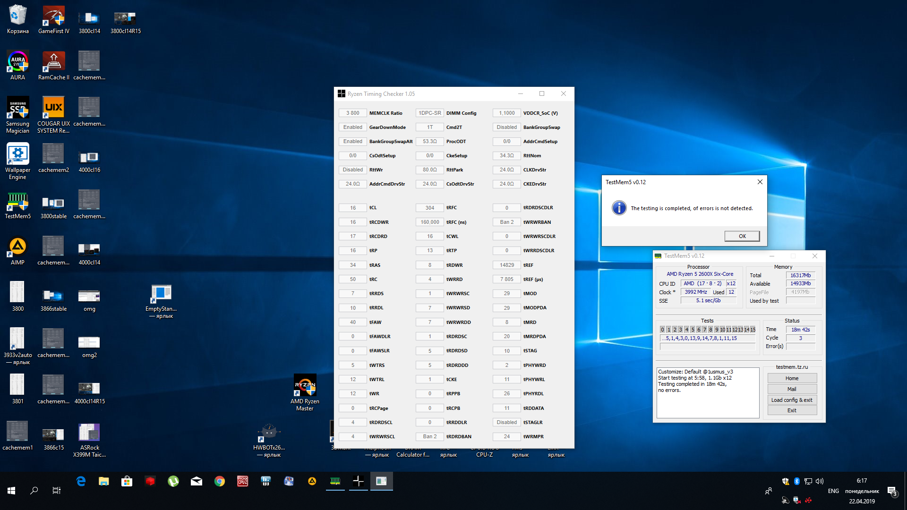Screen dimensions: 907x510
Task: Open Google Chrome from the taskbar
Action: point(219,481)
